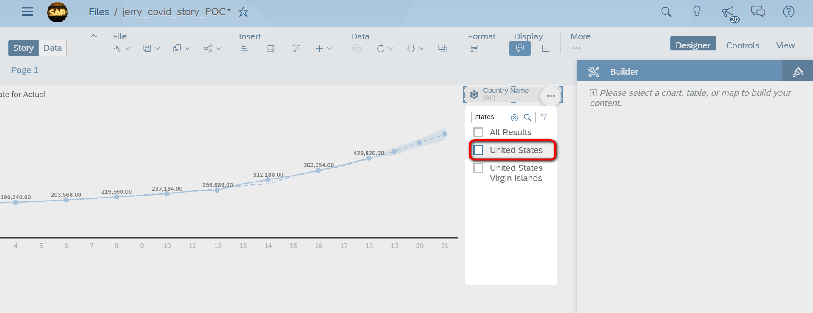
Task: Click the curly braces formulas icon
Action: tap(411, 48)
